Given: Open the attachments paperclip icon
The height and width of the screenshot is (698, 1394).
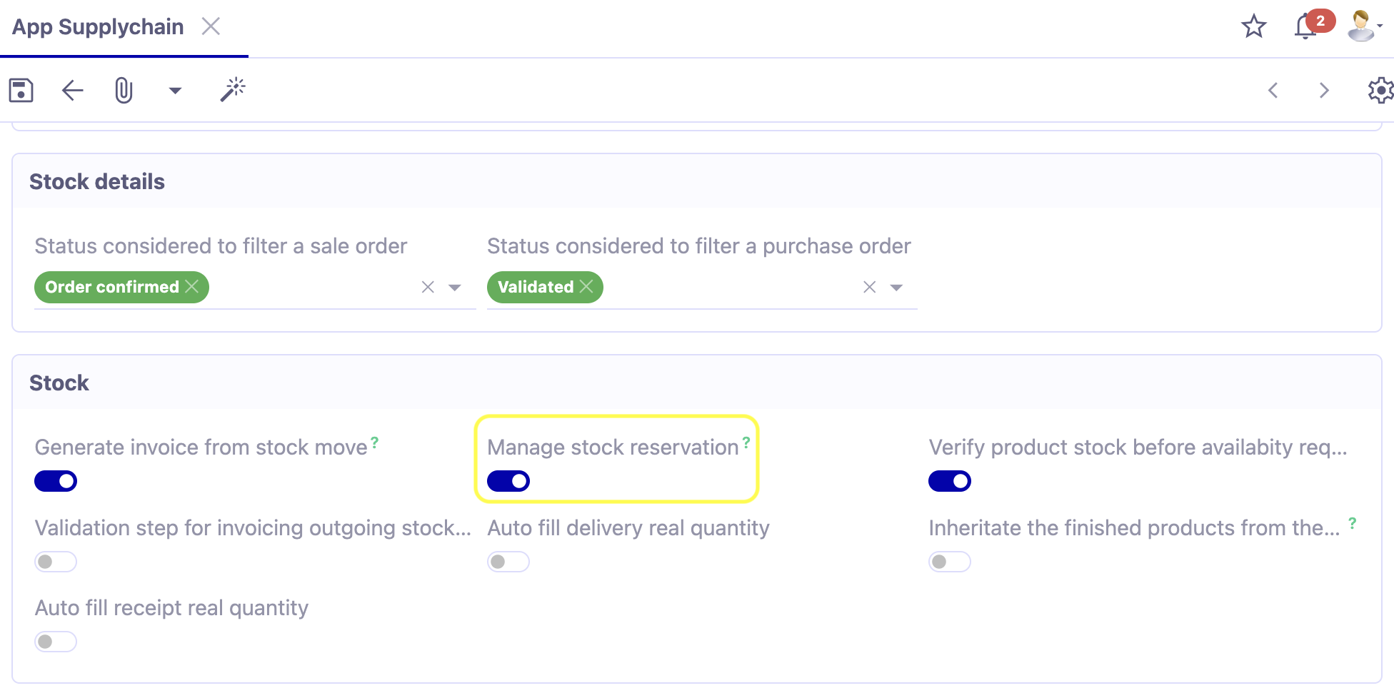Looking at the screenshot, I should [x=123, y=90].
